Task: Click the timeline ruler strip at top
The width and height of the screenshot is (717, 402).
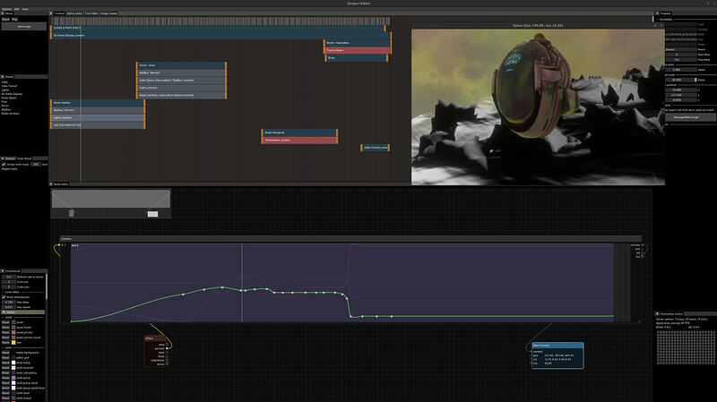Action: click(x=220, y=21)
